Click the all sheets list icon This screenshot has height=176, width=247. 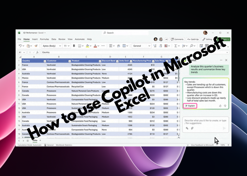28,141
